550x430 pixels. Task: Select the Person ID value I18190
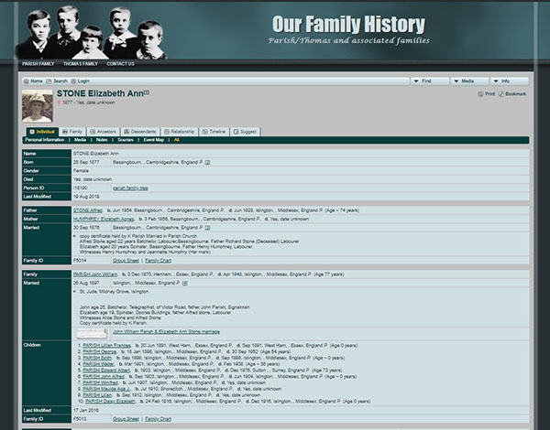click(x=81, y=188)
